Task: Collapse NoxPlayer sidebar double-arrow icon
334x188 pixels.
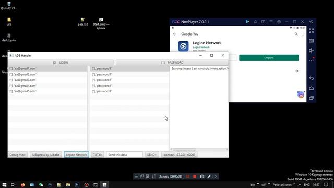Action: 311,22
